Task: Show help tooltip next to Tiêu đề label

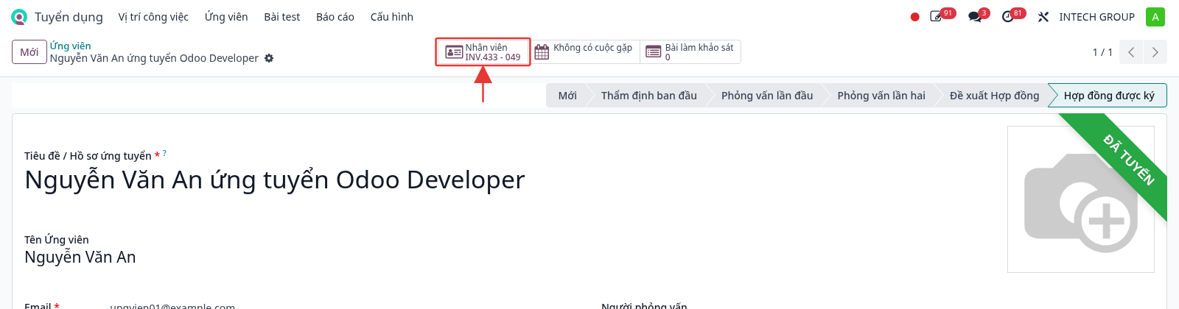Action: [164, 153]
